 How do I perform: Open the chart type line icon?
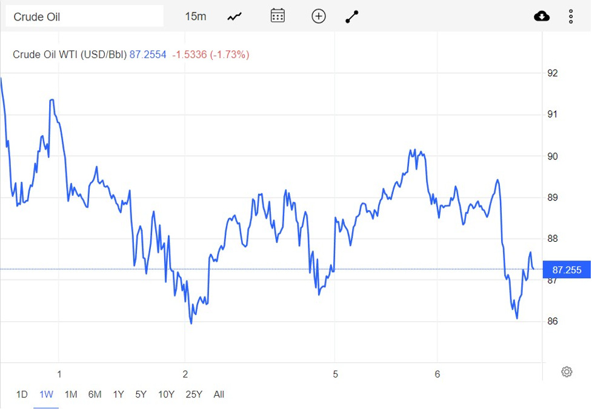tap(234, 16)
